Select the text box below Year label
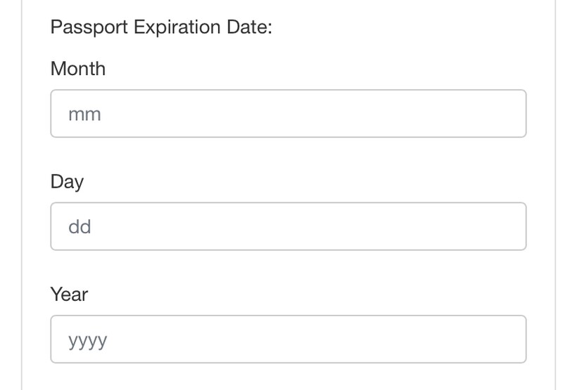Viewport: 577px width, 390px height. (288, 339)
